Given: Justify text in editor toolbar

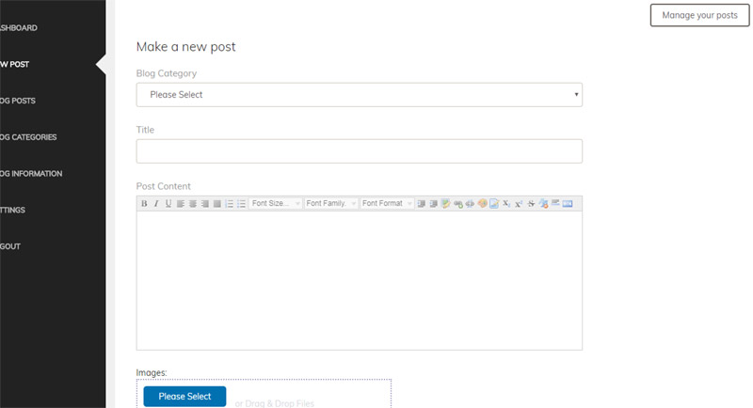Looking at the screenshot, I should [217, 204].
